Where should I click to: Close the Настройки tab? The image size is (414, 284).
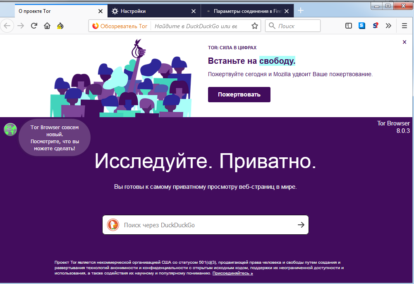[194, 11]
